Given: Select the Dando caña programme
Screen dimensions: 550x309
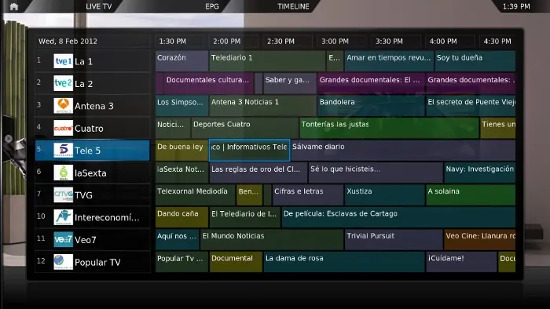Looking at the screenshot, I should (181, 217).
